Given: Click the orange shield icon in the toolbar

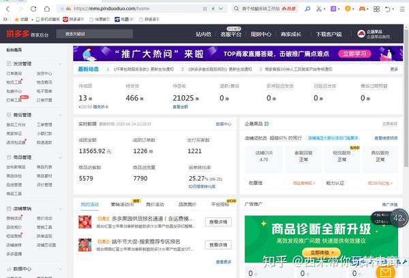Looking at the screenshot, I should [348, 9].
